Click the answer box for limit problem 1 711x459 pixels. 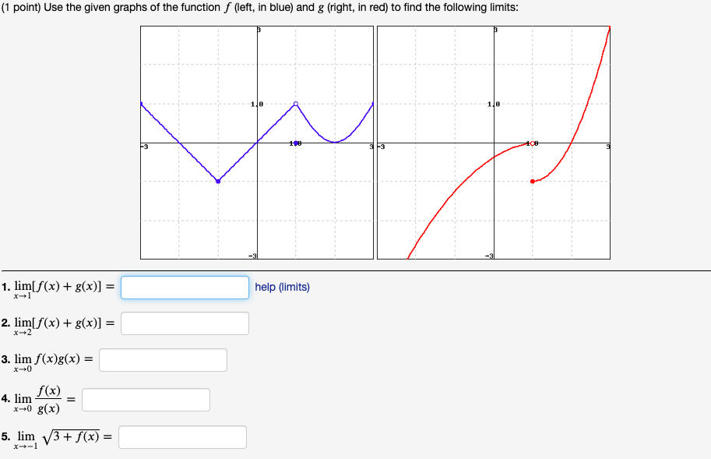point(185,288)
